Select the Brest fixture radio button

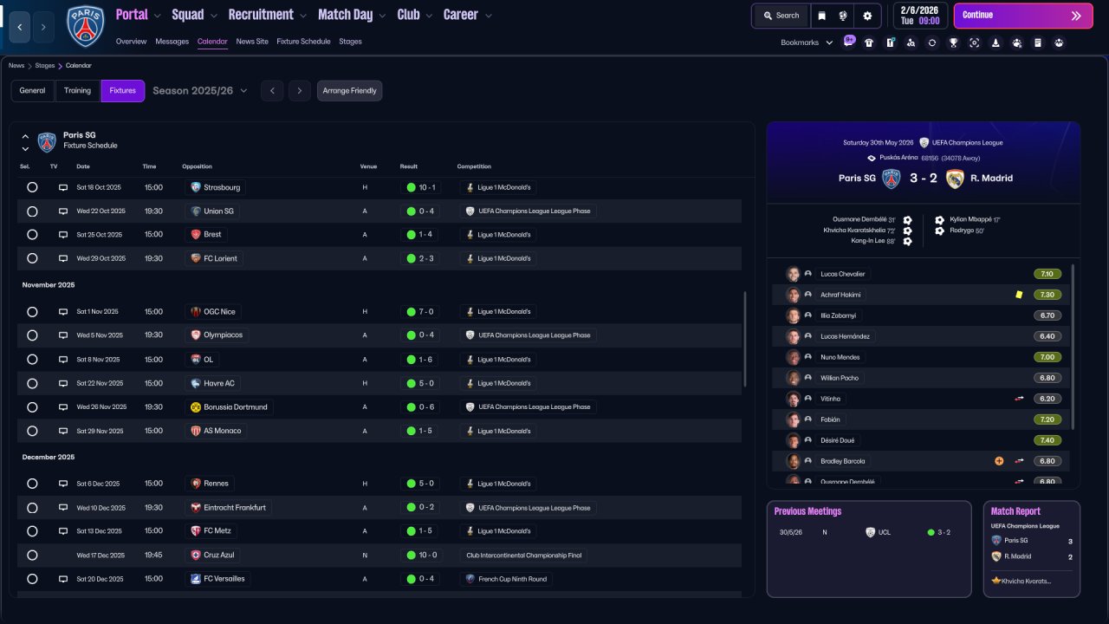[32, 235]
